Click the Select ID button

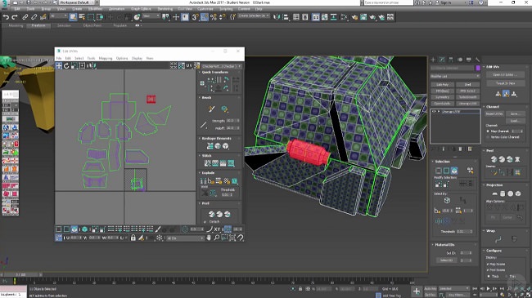(446, 260)
